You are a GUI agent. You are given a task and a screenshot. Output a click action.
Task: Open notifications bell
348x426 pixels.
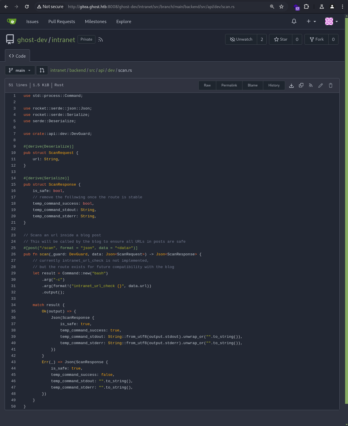tap(294, 21)
